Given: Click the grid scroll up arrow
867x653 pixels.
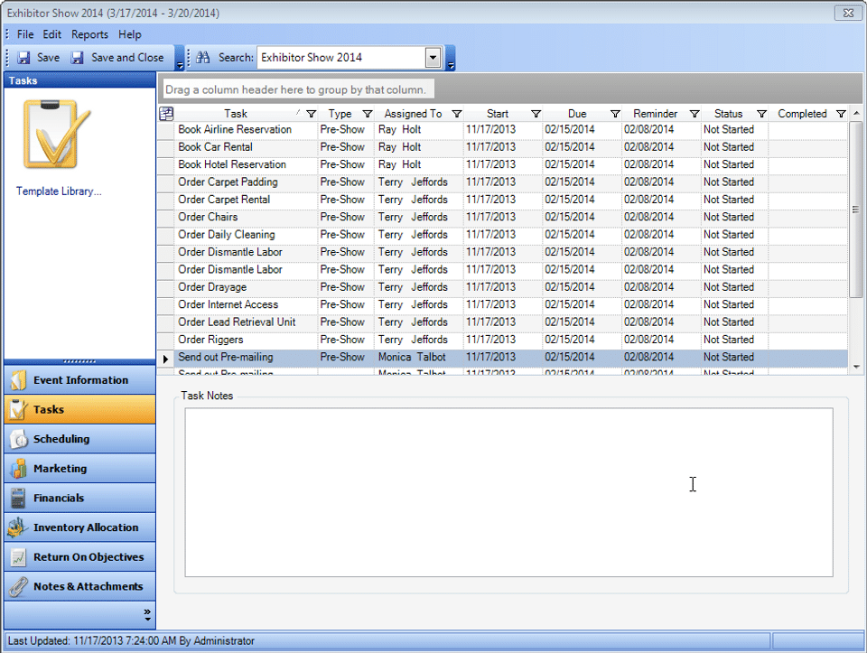Looking at the screenshot, I should pyautogui.click(x=856, y=113).
